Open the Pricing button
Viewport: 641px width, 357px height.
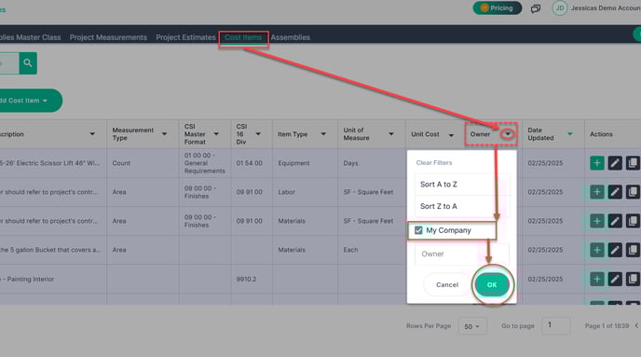pos(498,8)
